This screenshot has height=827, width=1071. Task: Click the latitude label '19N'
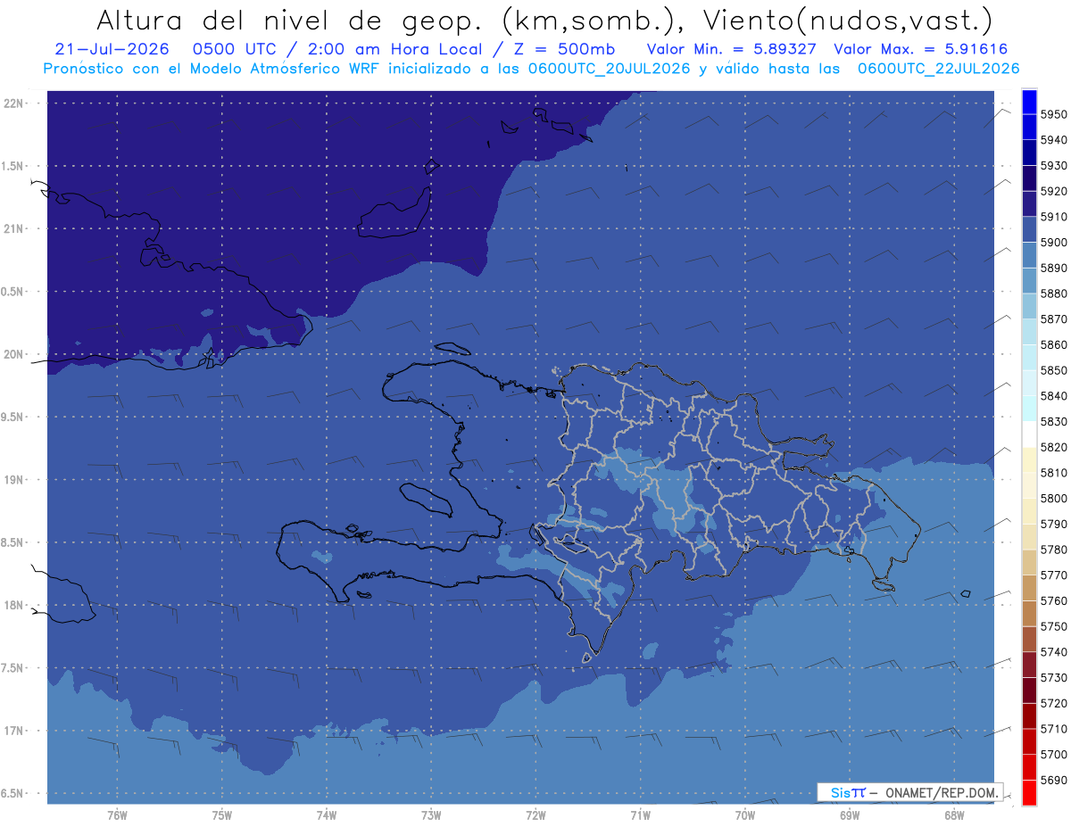[13, 479]
